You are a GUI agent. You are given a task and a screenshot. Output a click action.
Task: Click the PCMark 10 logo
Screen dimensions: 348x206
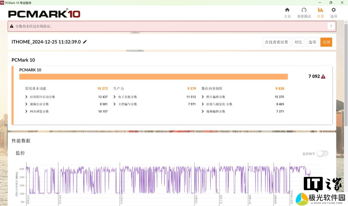point(44,13)
